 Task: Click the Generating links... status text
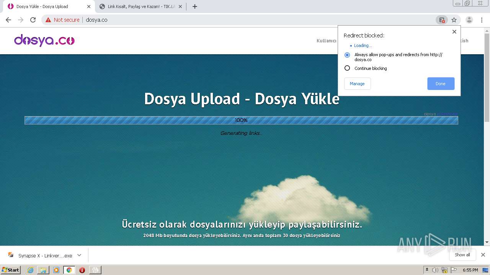click(x=241, y=133)
